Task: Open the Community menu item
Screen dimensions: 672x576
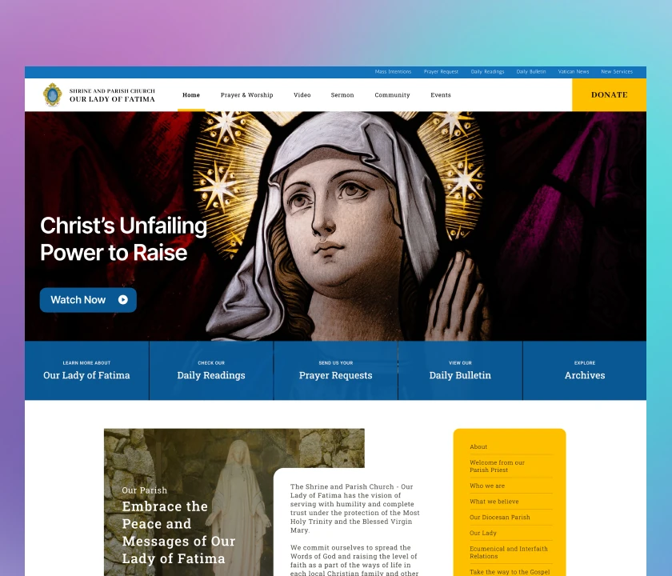Action: coord(392,95)
